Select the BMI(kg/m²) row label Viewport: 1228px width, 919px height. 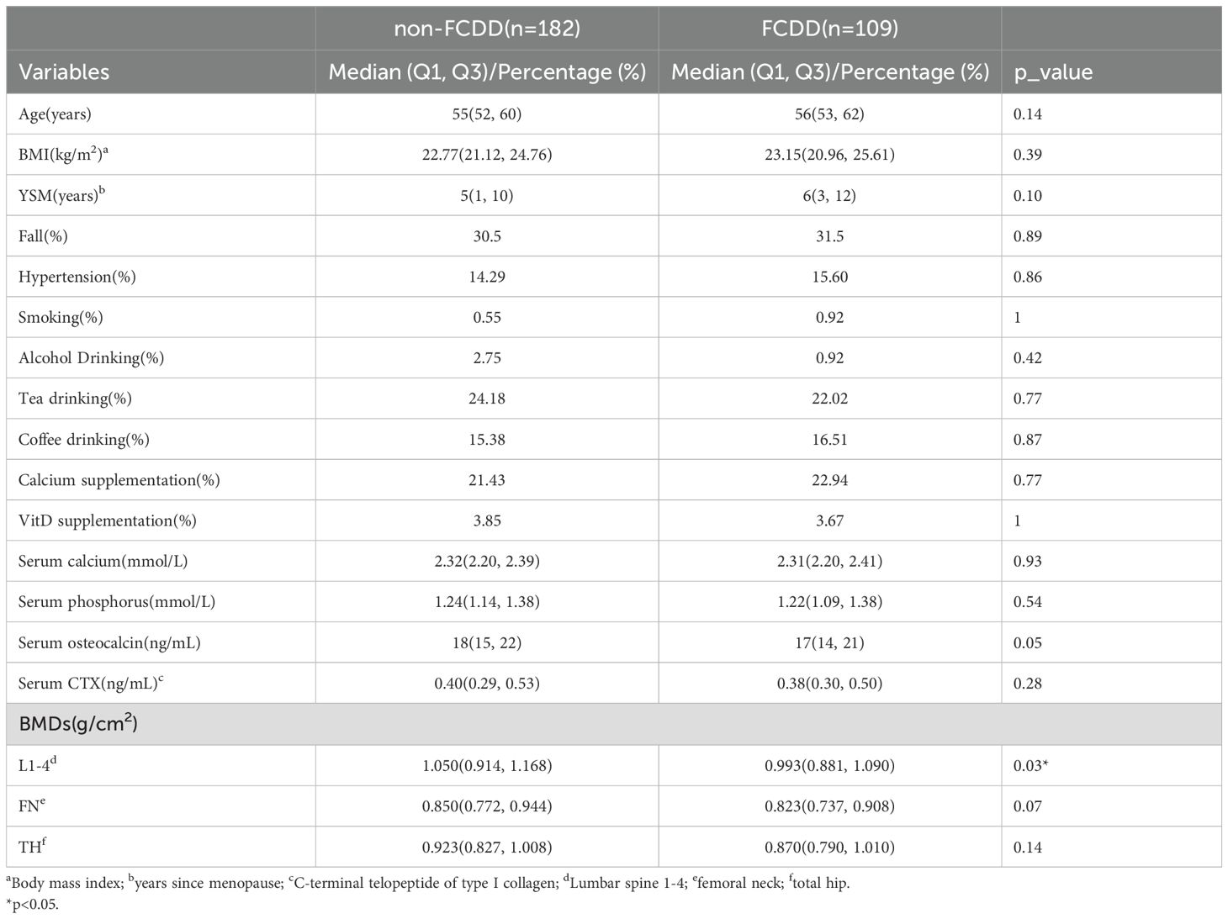click(63, 155)
